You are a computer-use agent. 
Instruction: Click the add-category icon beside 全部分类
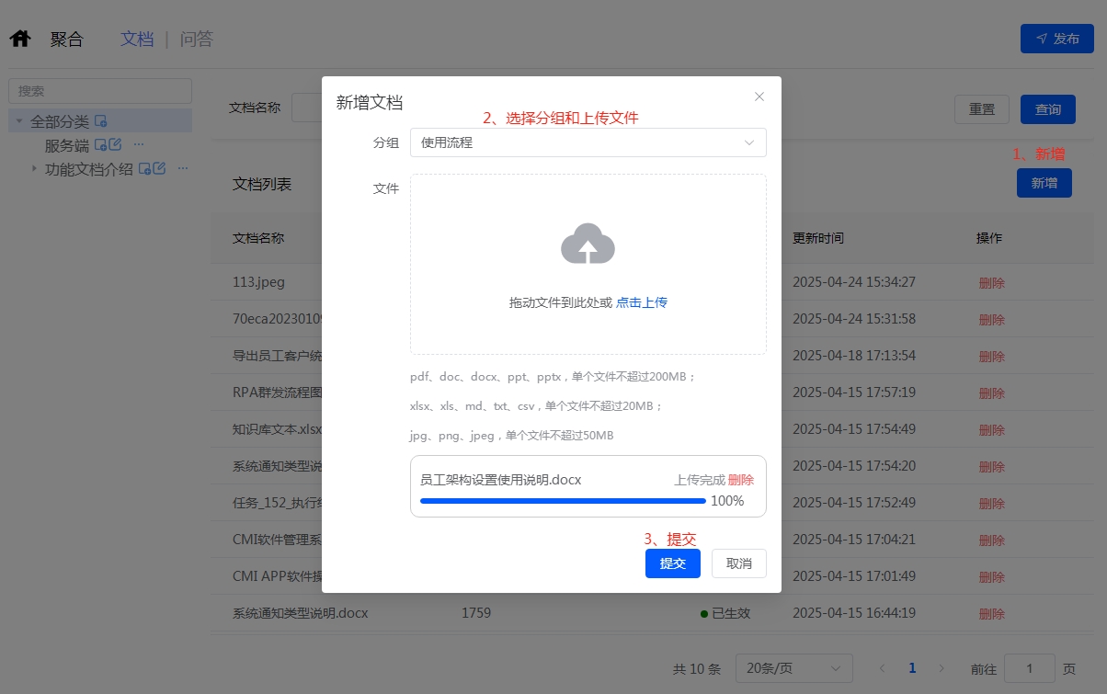[101, 122]
